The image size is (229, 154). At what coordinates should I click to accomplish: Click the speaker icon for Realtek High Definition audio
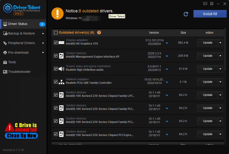click(61, 69)
